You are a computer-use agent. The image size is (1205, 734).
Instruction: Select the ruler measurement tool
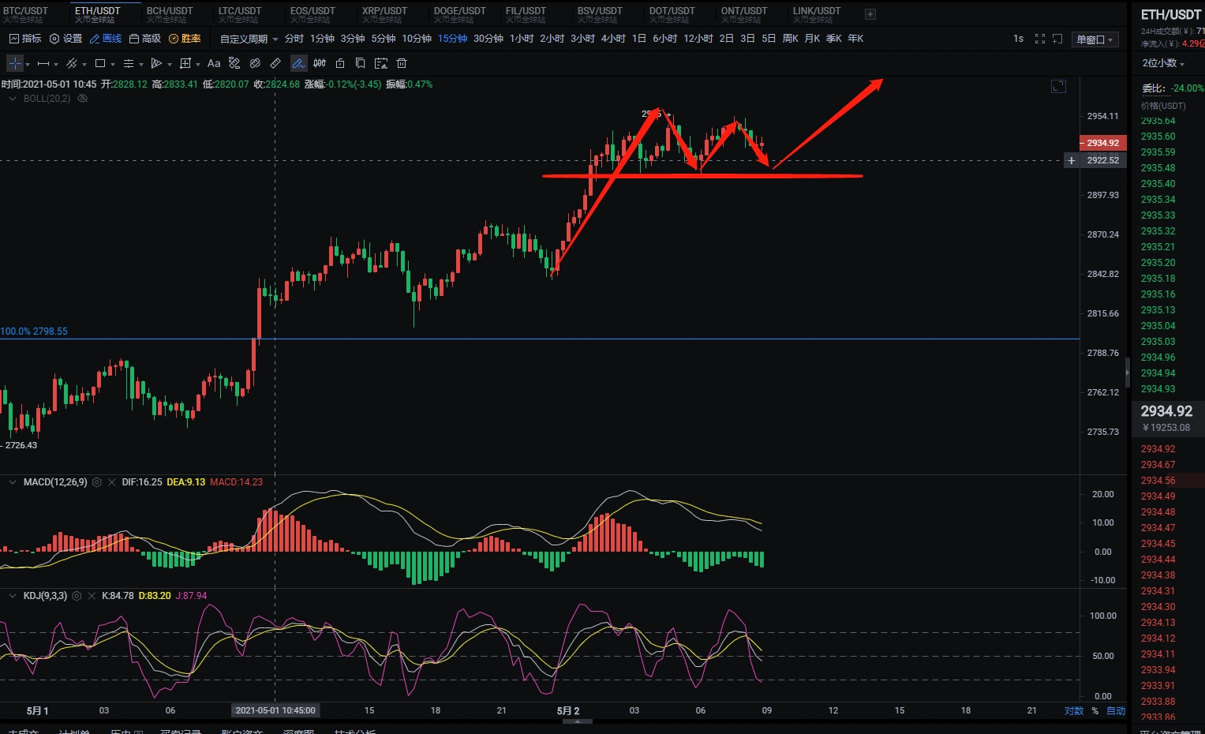tap(275, 63)
